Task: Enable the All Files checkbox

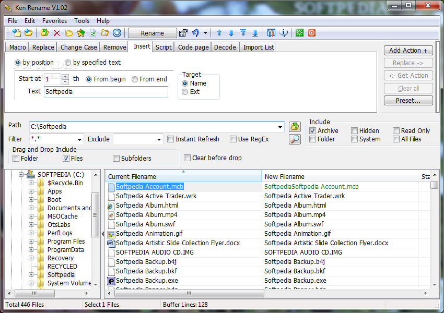Action: click(396, 139)
